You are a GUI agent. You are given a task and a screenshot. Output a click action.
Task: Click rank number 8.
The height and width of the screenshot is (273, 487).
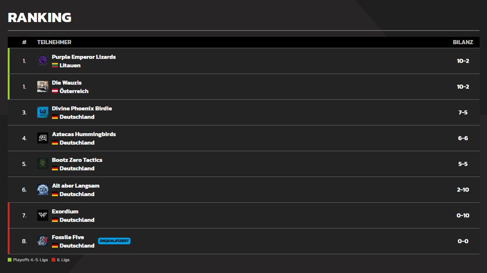[x=24, y=241]
